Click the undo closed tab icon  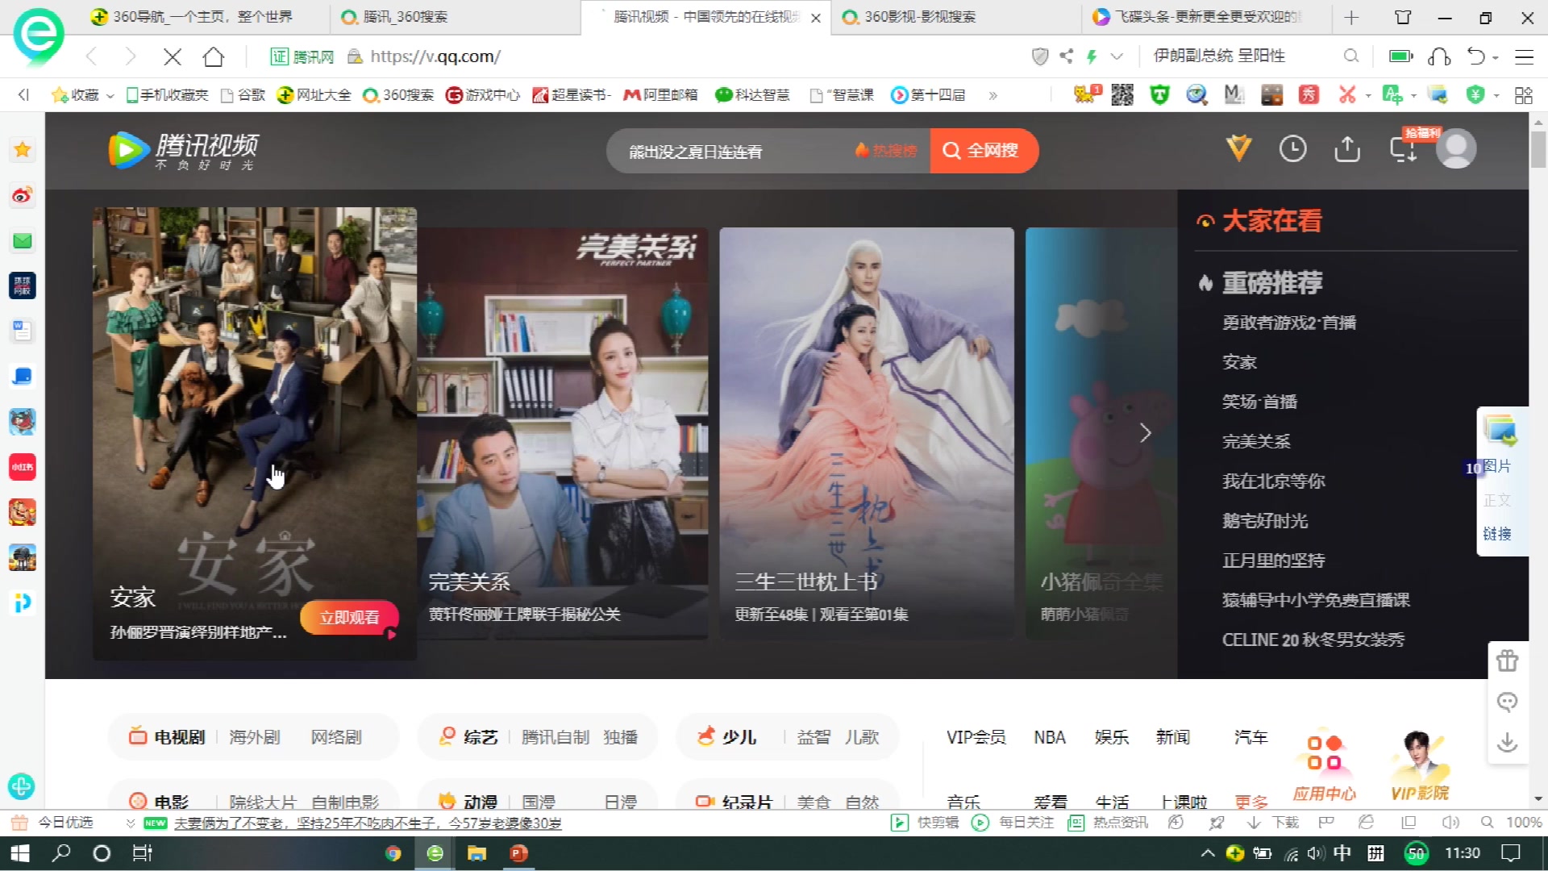(x=1475, y=56)
